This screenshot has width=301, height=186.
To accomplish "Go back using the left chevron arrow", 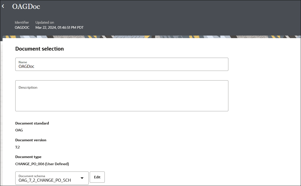I will tap(3, 6).
